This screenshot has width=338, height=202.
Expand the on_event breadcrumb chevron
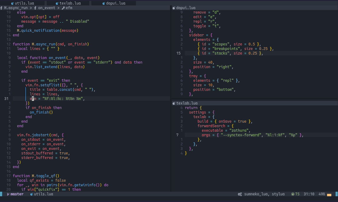[46, 8]
